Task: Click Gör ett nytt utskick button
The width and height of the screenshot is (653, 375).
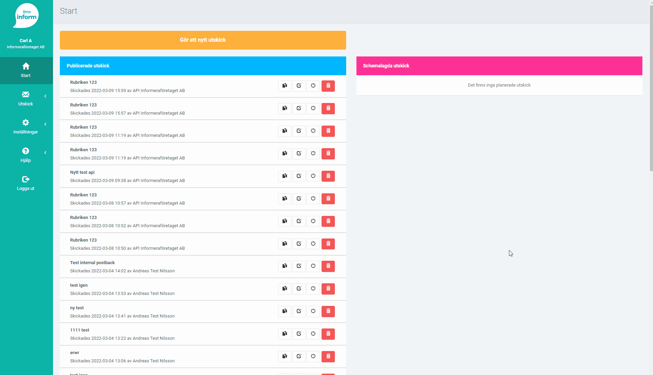Action: [203, 40]
